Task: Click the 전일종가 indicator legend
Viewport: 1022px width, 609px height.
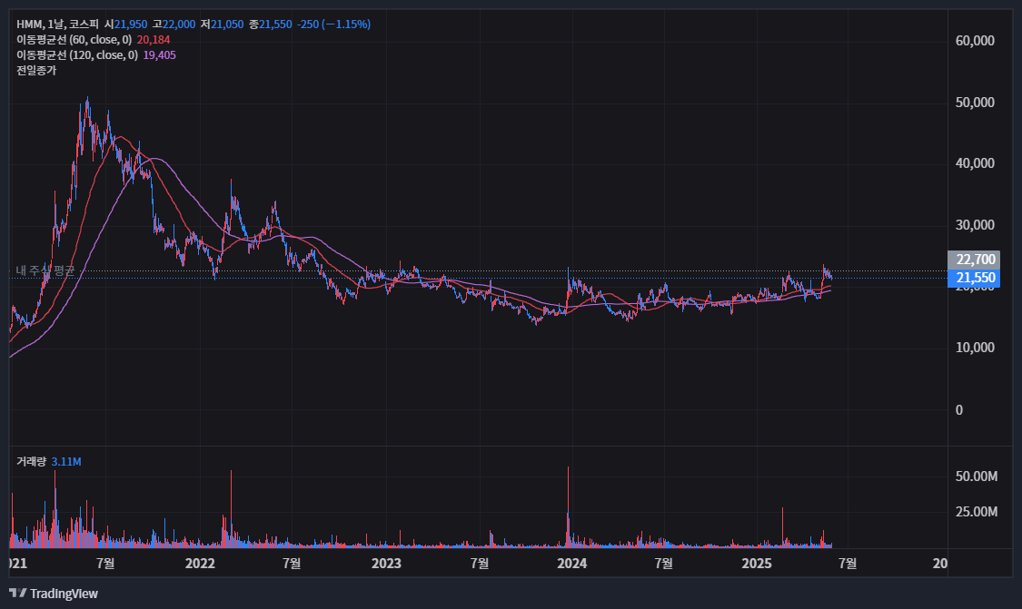Action: tap(36, 71)
